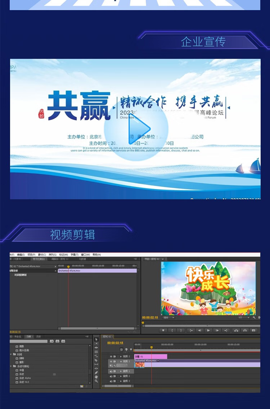Toggle sync lock for 视频 2 track
Screen dimensions: 270x409
tap(114, 356)
